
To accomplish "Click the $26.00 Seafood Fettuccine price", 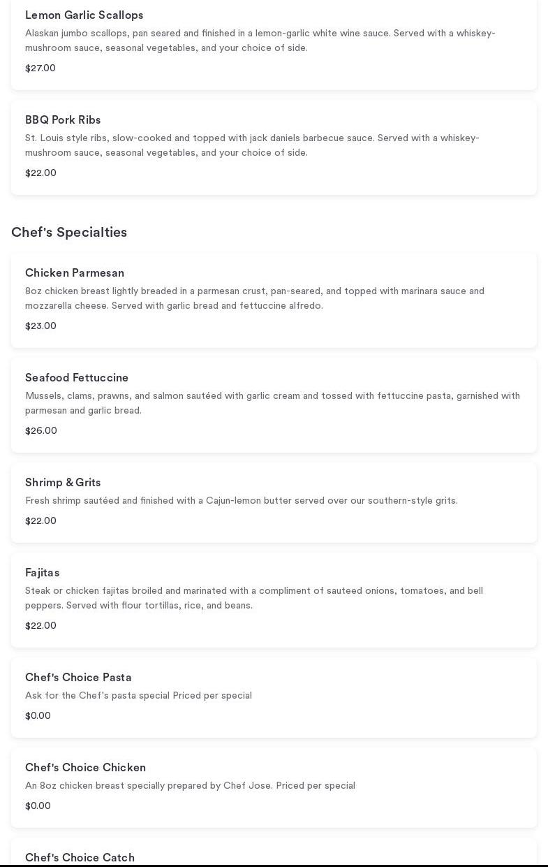I will tap(41, 431).
